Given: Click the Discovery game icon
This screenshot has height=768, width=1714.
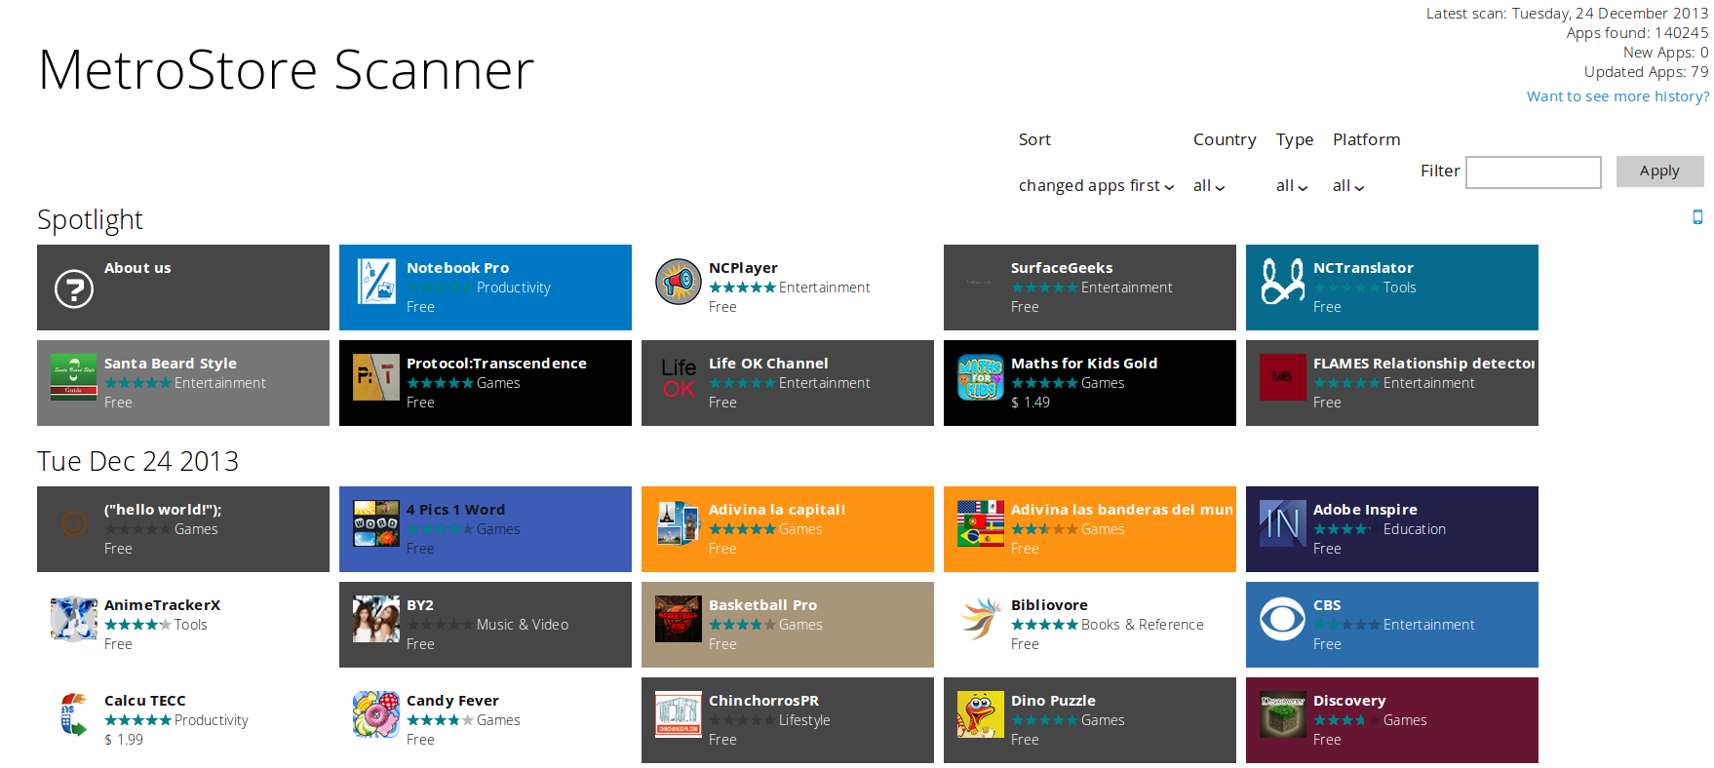Looking at the screenshot, I should (x=1283, y=714).
